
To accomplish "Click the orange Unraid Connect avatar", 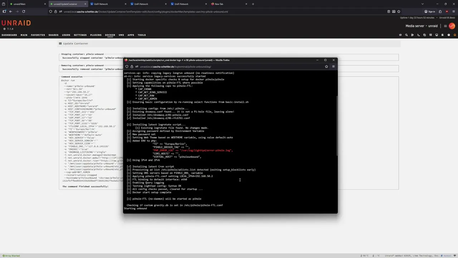I will point(452,26).
